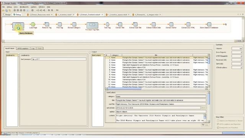Click the open folder toolbar icon

pos(3,10)
